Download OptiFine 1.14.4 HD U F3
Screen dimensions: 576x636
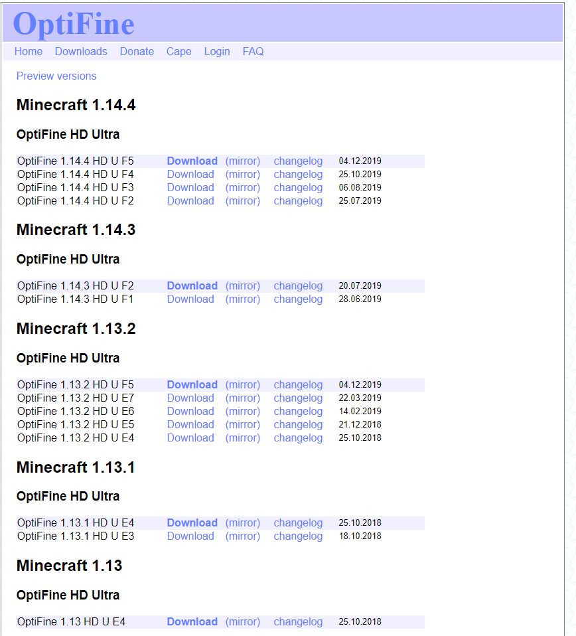tap(190, 188)
